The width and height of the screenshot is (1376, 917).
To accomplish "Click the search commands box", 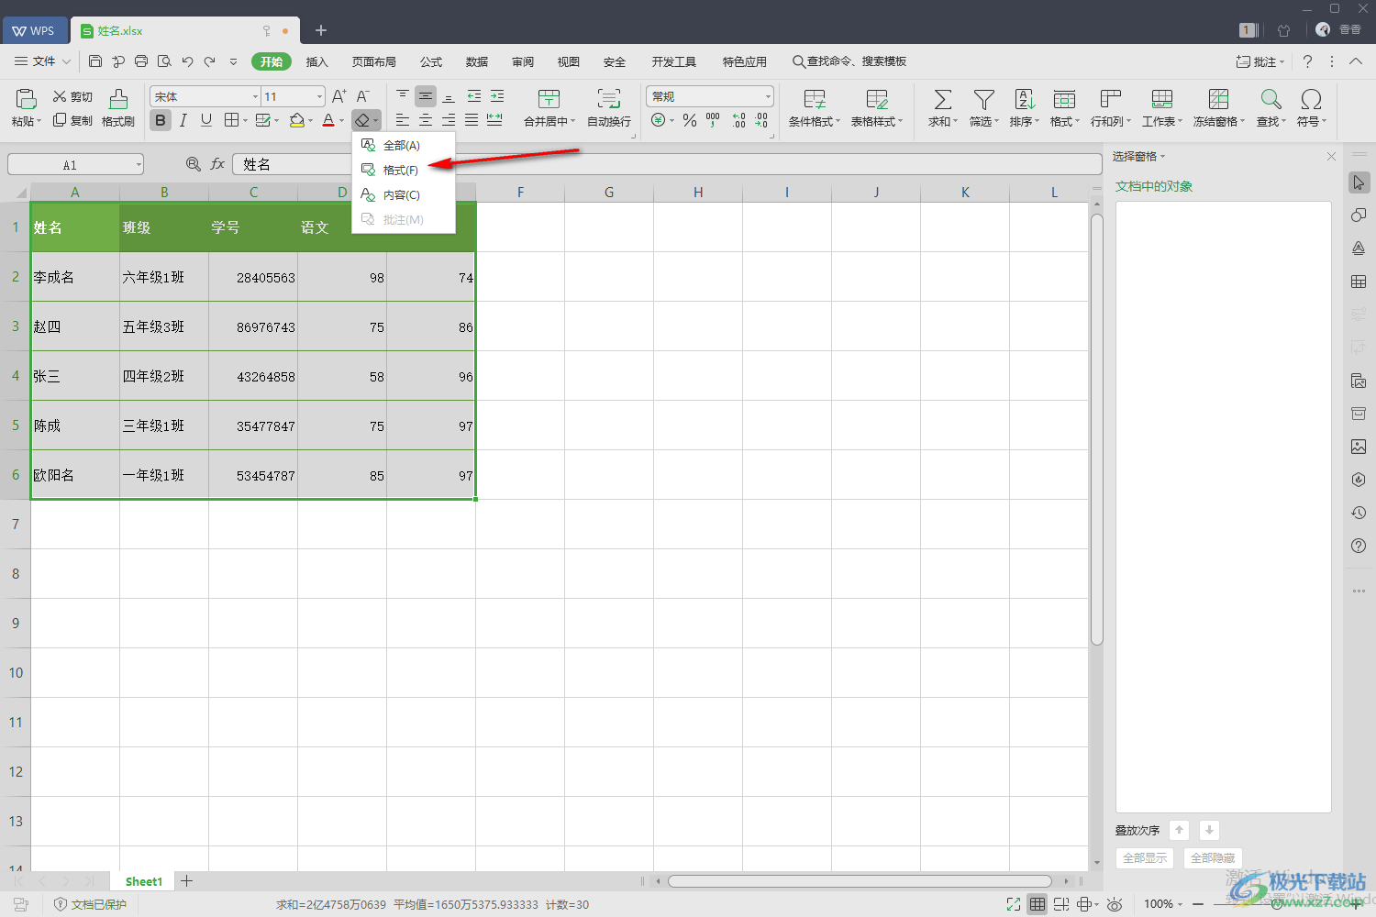I will (x=850, y=61).
